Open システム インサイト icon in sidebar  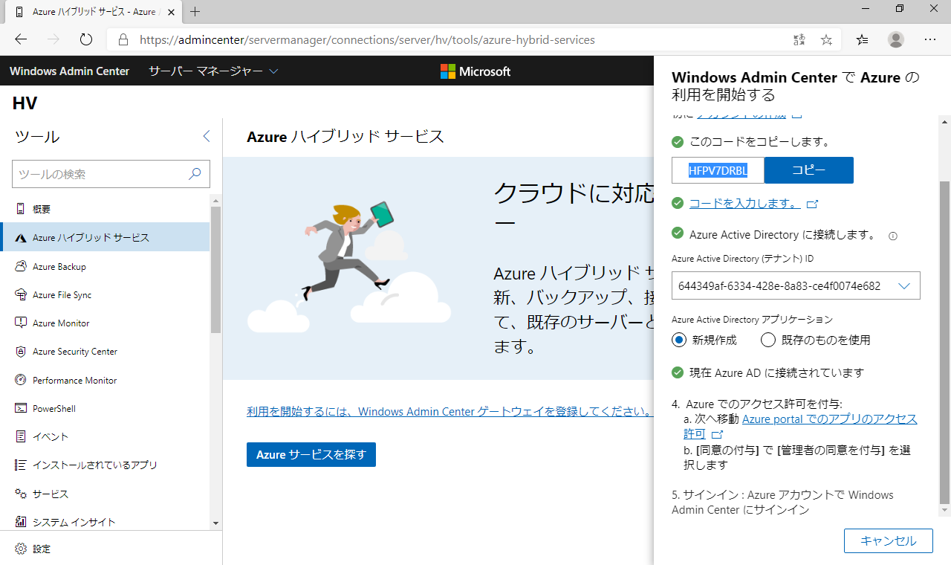coord(20,522)
